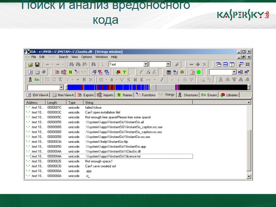Click the exports toolbar icon
276x207 pixels.
57,72
